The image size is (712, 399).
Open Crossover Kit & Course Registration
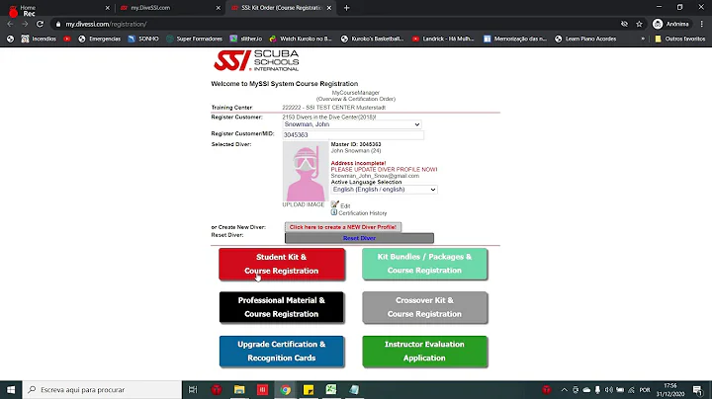coord(424,307)
